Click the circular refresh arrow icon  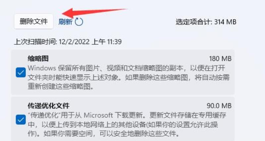(79, 22)
